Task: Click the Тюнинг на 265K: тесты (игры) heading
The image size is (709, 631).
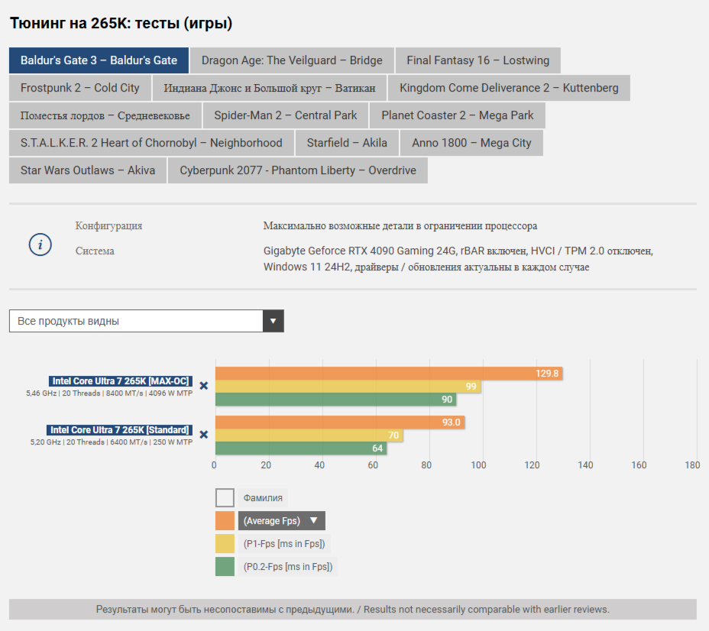Action: (121, 23)
